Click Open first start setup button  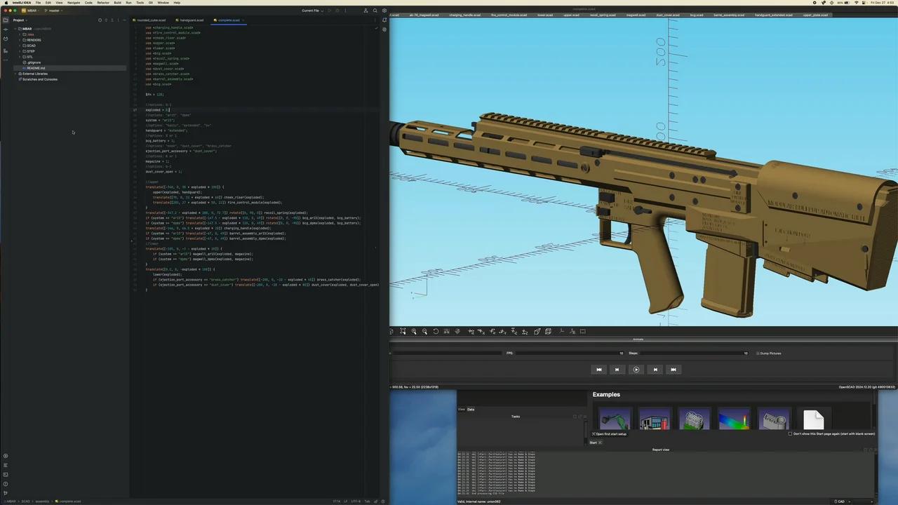(x=608, y=433)
